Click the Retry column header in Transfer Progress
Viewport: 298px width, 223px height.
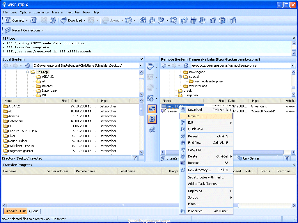click(249, 171)
